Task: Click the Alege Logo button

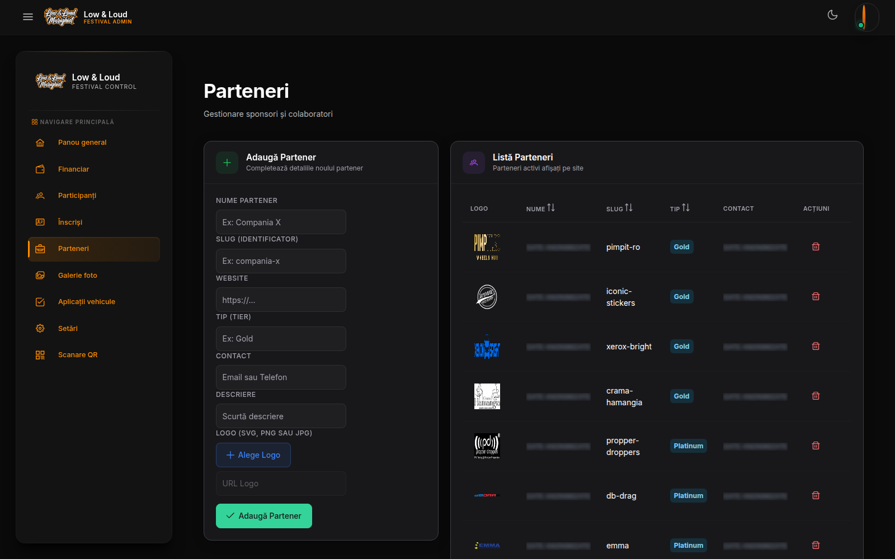Action: tap(253, 455)
